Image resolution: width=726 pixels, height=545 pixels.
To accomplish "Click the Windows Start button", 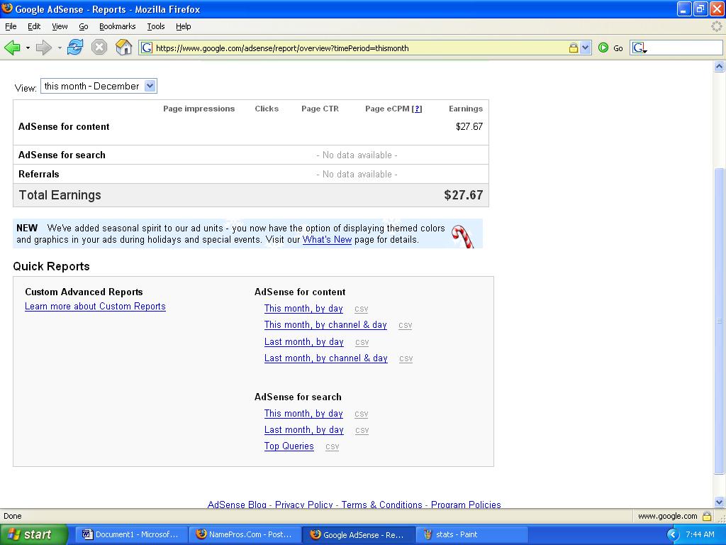I will coord(33,534).
